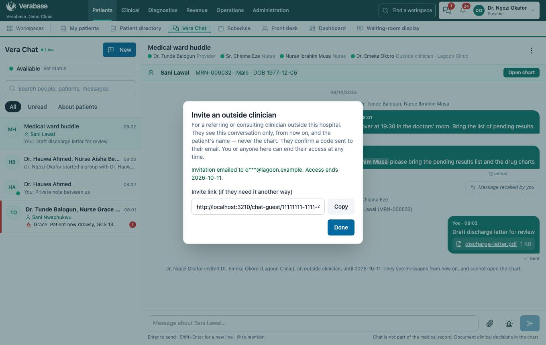Filter chats by About patients
Image resolution: width=546 pixels, height=345 pixels.
[x=77, y=107]
